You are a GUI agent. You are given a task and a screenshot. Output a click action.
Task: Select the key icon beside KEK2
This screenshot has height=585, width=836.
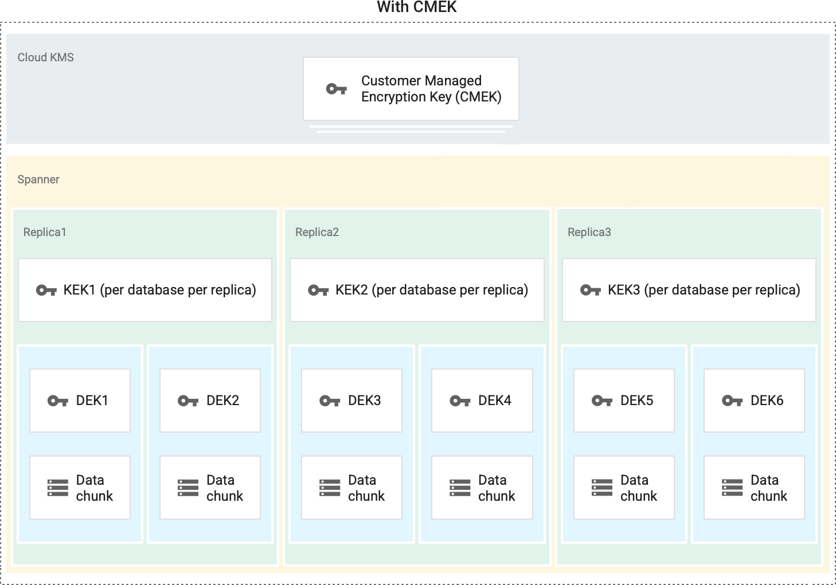click(318, 290)
